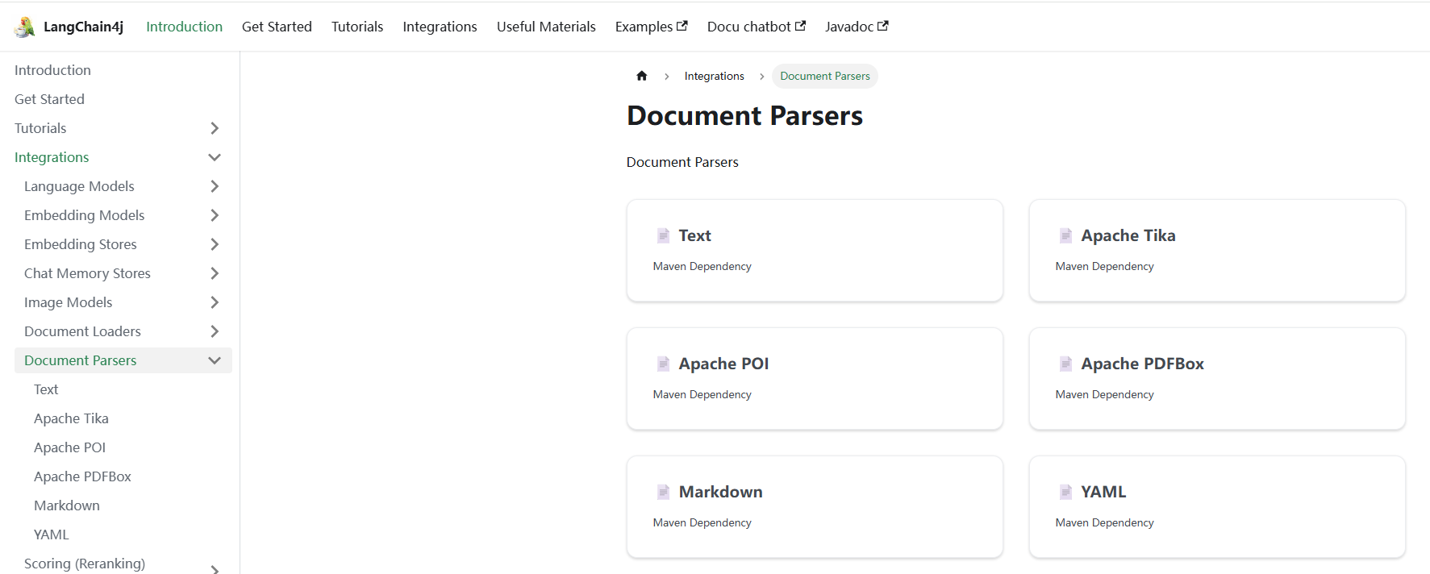Select Image Models in the sidebar
Viewport: 1430px width, 574px height.
(x=68, y=302)
